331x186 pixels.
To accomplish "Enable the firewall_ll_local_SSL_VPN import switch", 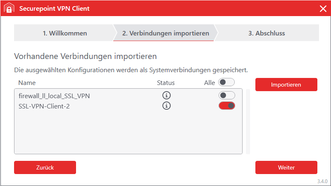I will [x=226, y=95].
